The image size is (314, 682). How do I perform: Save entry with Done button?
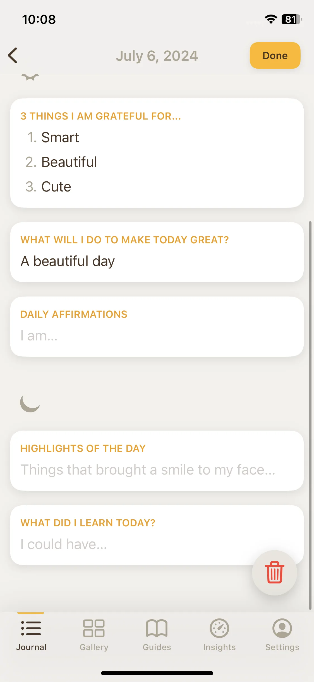click(x=275, y=55)
